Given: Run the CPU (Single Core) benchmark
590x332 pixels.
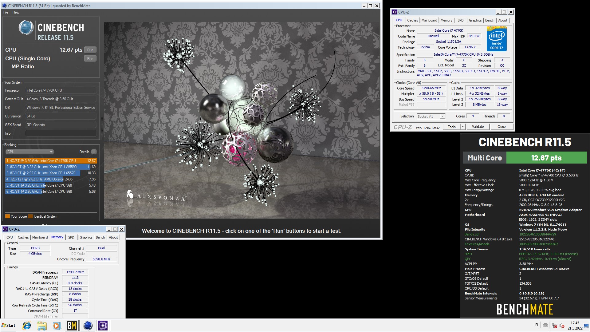Looking at the screenshot, I should (90, 58).
